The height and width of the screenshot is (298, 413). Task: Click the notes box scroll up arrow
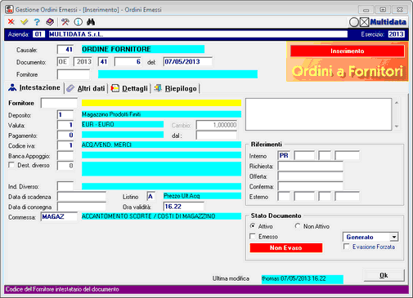[397, 103]
